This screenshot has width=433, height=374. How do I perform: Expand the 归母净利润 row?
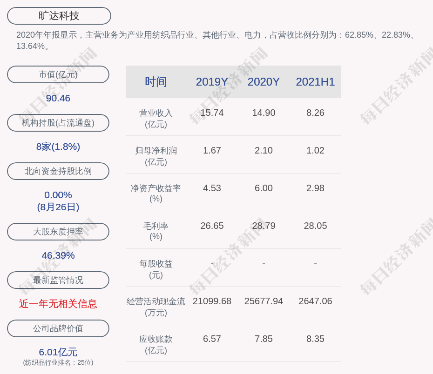click(156, 155)
